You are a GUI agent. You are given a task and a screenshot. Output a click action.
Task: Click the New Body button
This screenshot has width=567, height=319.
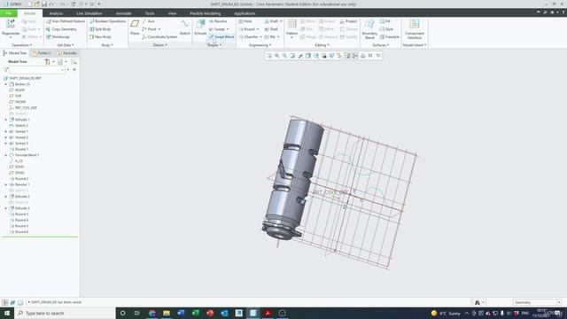coord(100,37)
